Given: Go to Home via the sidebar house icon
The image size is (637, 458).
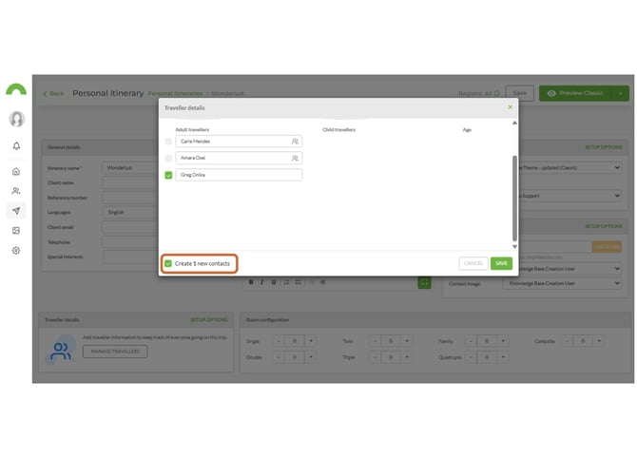Looking at the screenshot, I should point(16,171).
